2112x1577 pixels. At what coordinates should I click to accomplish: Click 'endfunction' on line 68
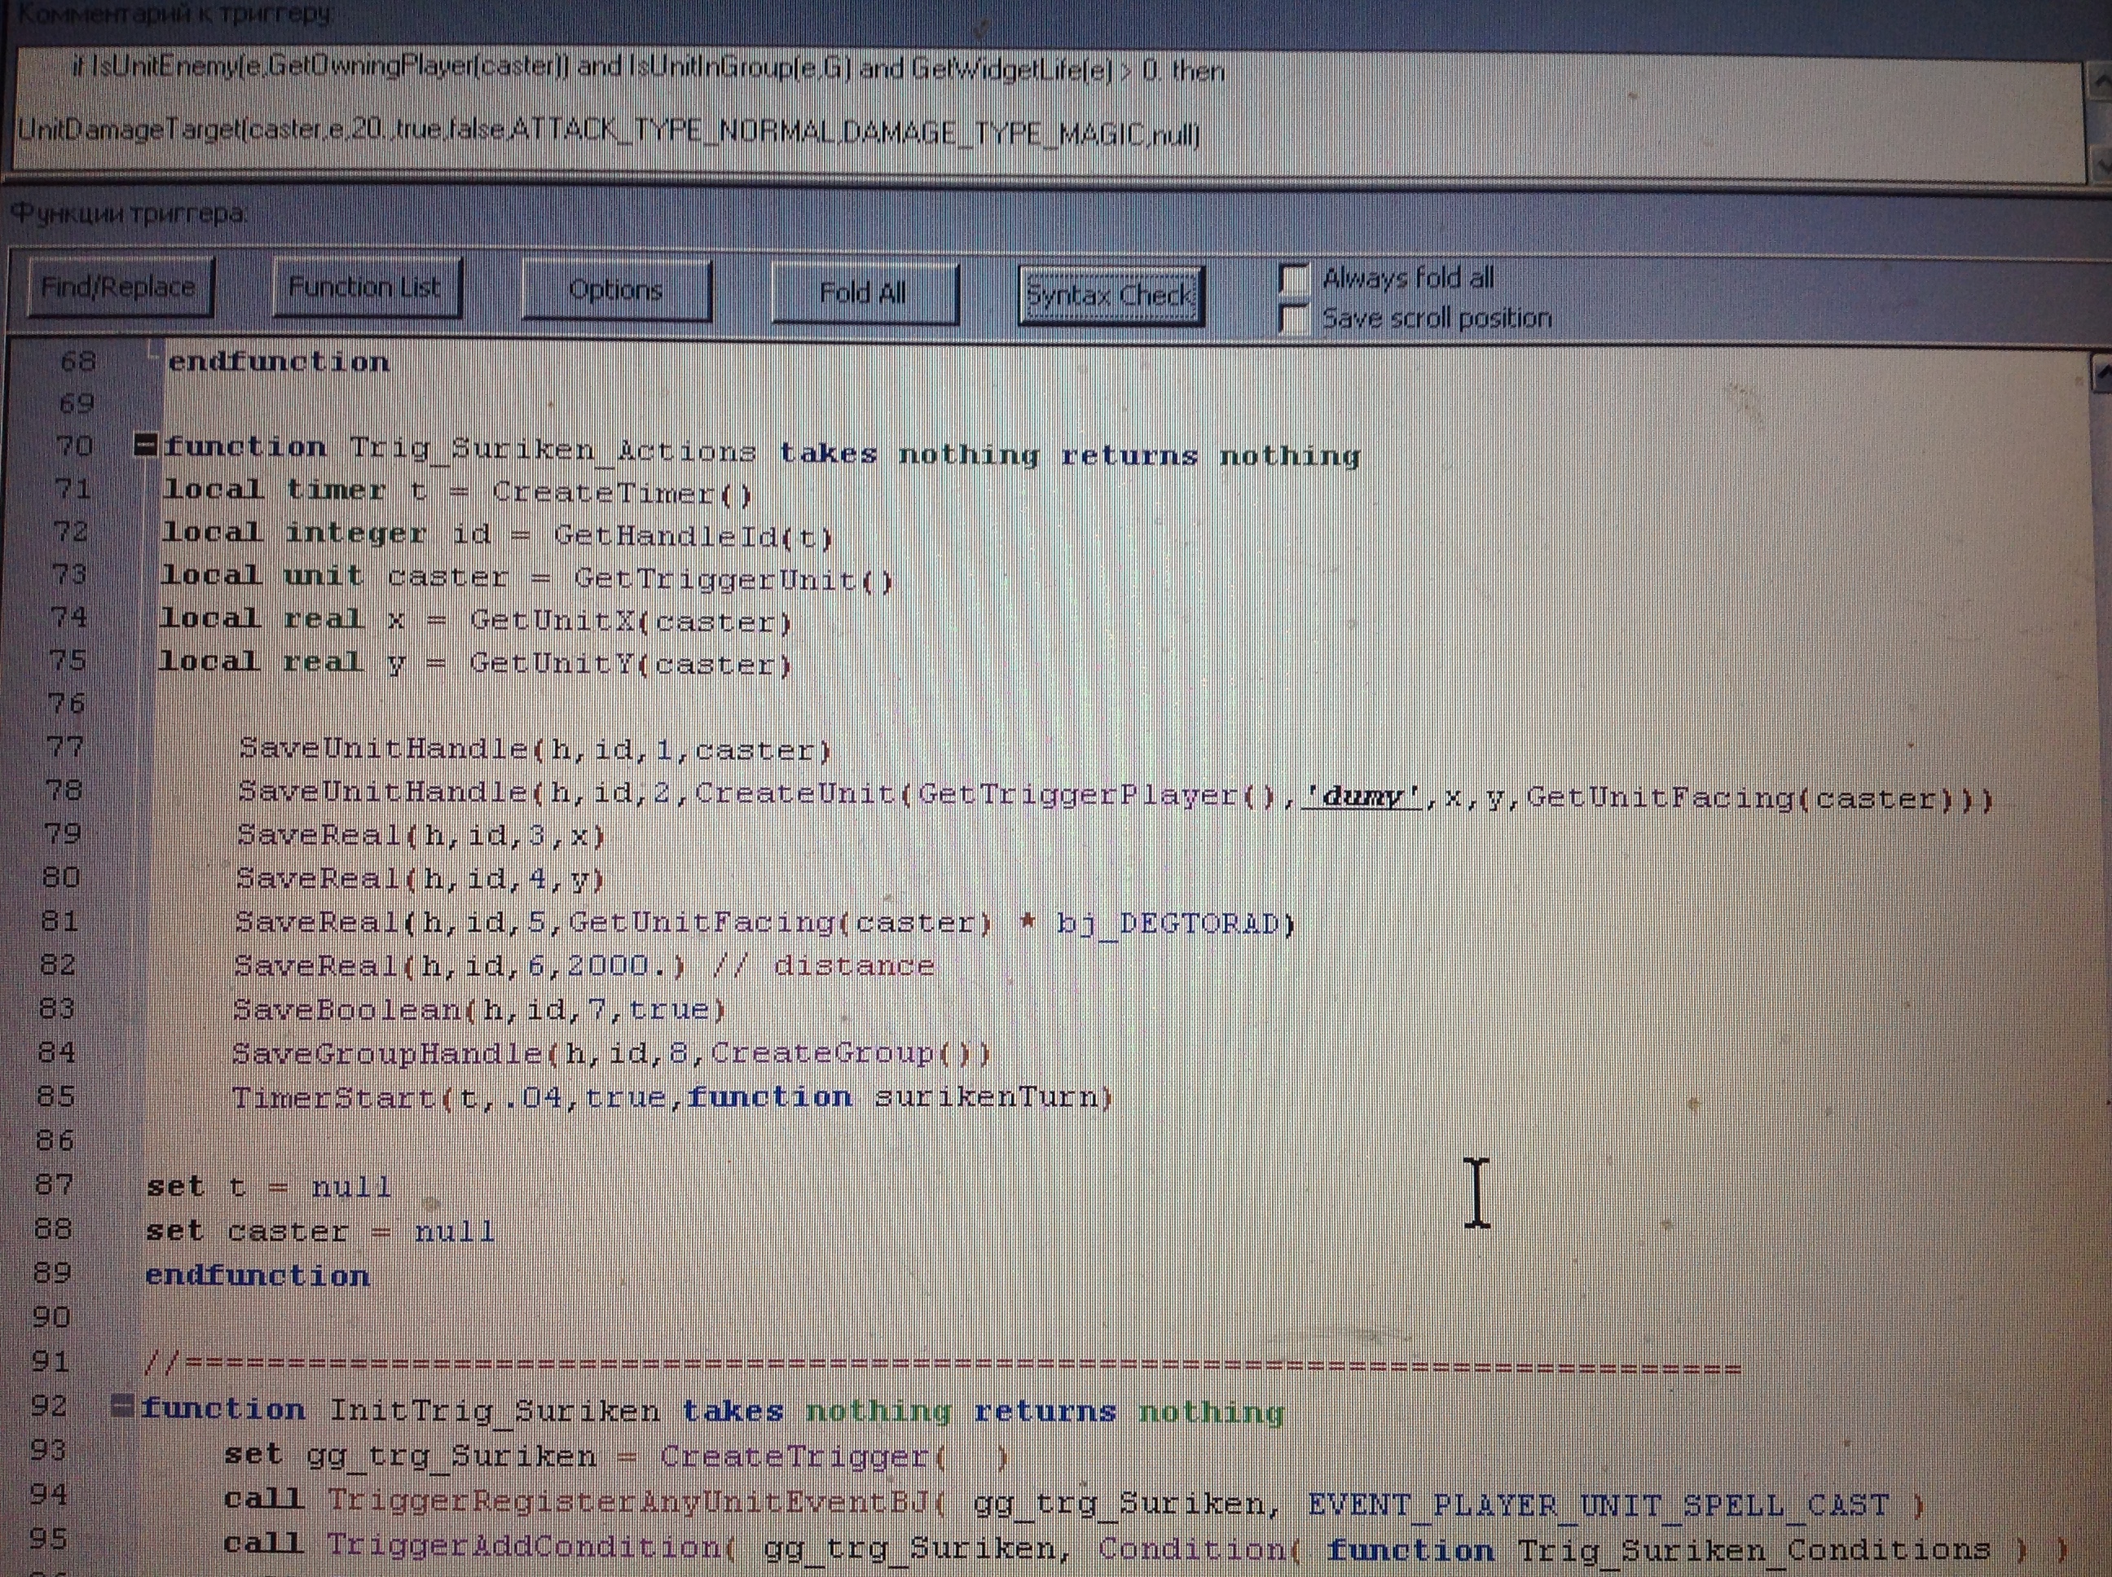click(x=278, y=362)
